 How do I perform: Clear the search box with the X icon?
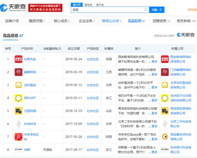(x=146, y=10)
